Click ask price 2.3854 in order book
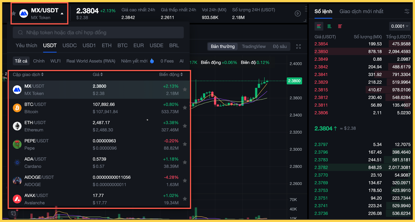This screenshot has width=415, height=222. [x=321, y=44]
